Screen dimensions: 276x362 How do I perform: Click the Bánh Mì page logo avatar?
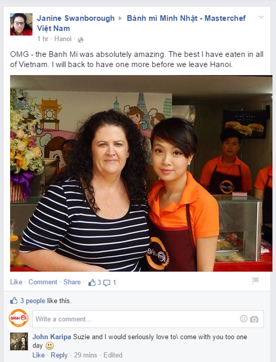18,318
